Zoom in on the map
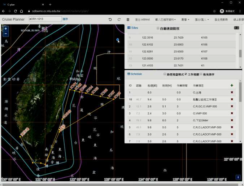The width and height of the screenshot is (244, 186). [x=5, y=28]
